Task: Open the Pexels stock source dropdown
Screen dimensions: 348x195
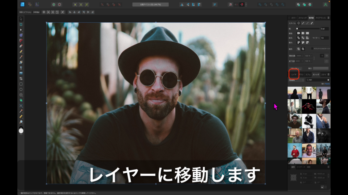Action: [x=296, y=80]
